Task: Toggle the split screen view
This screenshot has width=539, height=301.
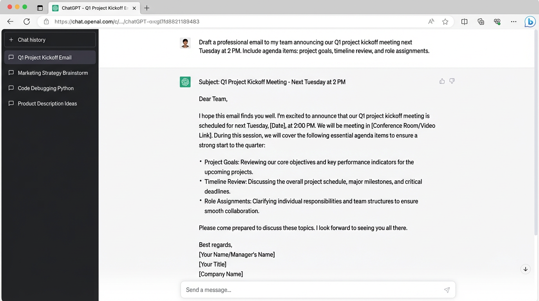Action: 464,22
